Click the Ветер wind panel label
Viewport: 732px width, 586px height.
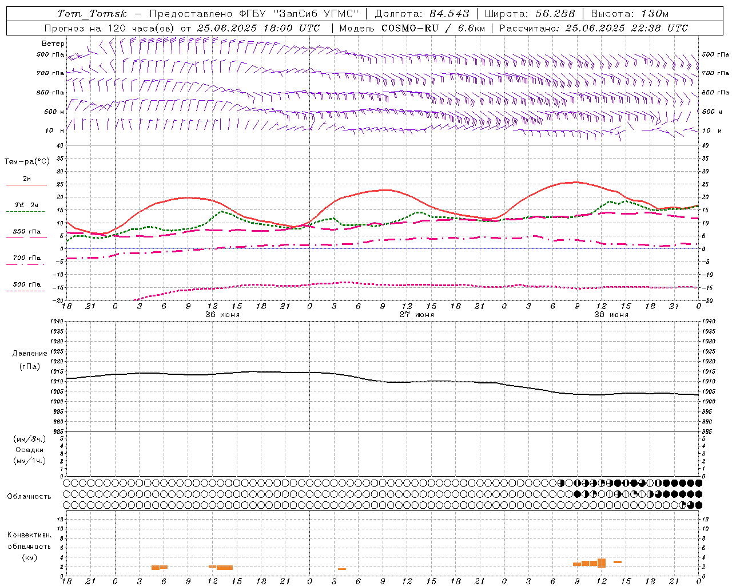coord(53,43)
